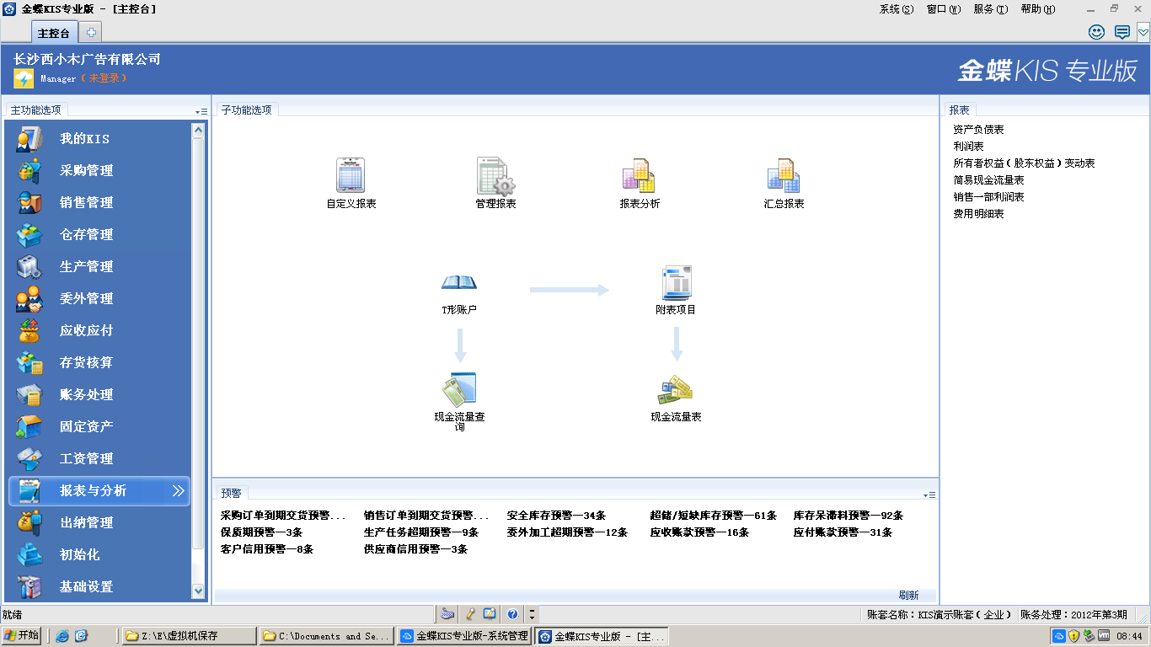
Task: Select 生产管理 production module
Action: click(x=99, y=266)
